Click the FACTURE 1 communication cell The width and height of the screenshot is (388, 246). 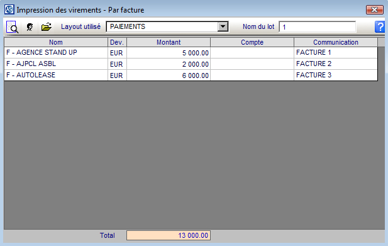pos(336,52)
